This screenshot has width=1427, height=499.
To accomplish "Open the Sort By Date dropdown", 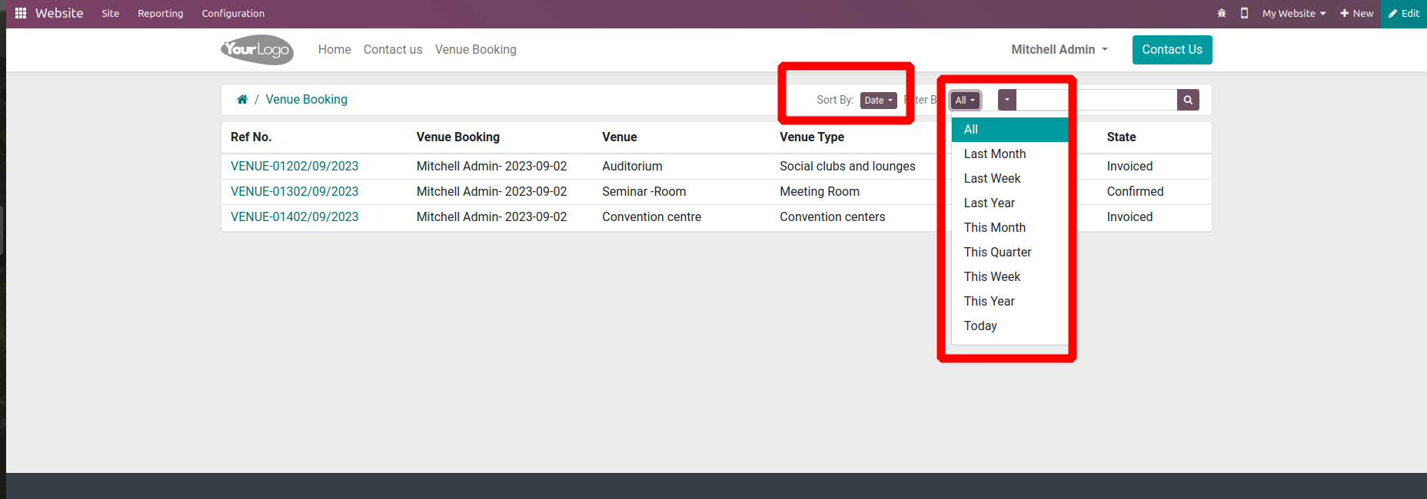I will [x=879, y=100].
